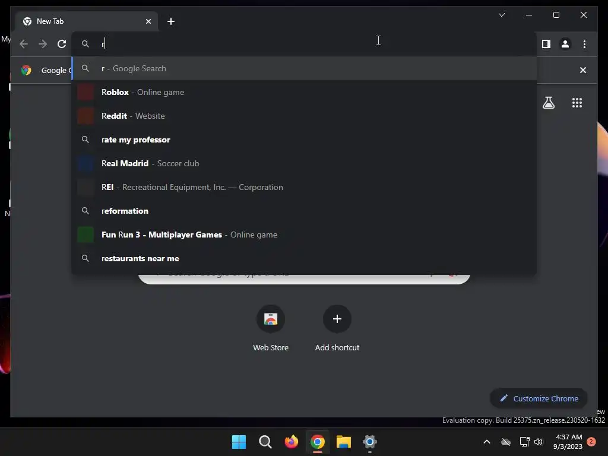Open Settings gear from the taskbar
Image resolution: width=608 pixels, height=456 pixels.
pos(370,442)
